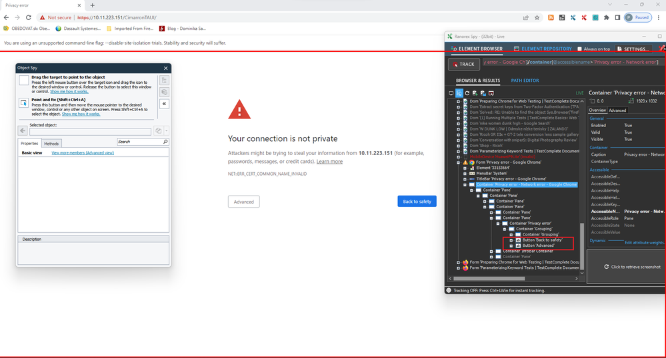Click the red screen highlight toolbar icon
The width and height of the screenshot is (666, 358).
(491, 93)
